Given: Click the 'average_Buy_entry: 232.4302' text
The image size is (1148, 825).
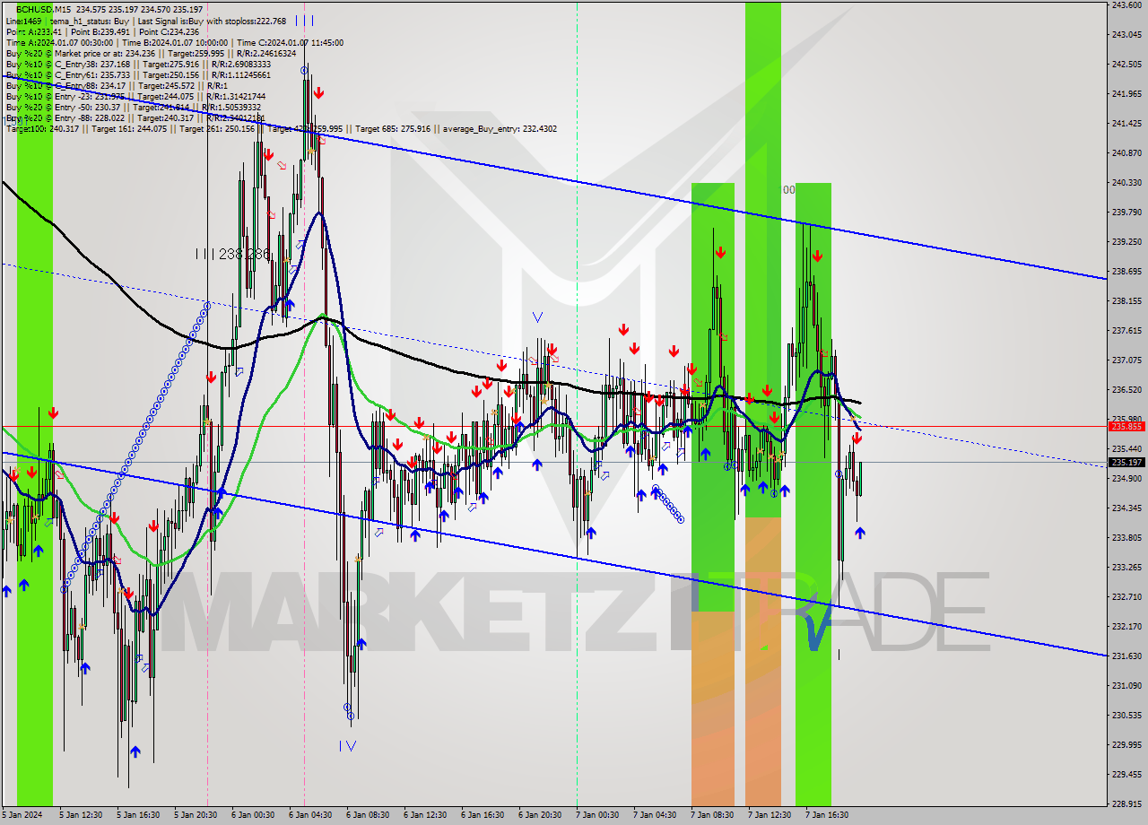Looking at the screenshot, I should 499,129.
